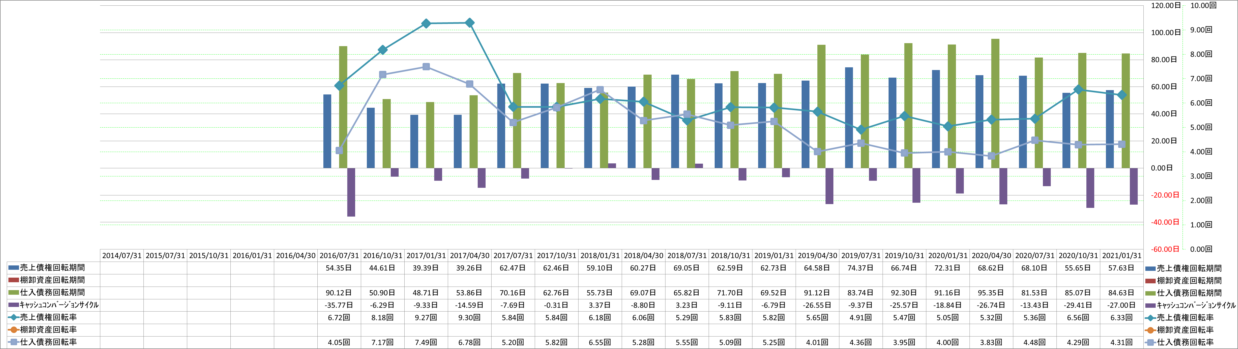Select the 仕入債務回転期間 row header in the data table
Image resolution: width=1238 pixels, height=349 pixels.
53,292
